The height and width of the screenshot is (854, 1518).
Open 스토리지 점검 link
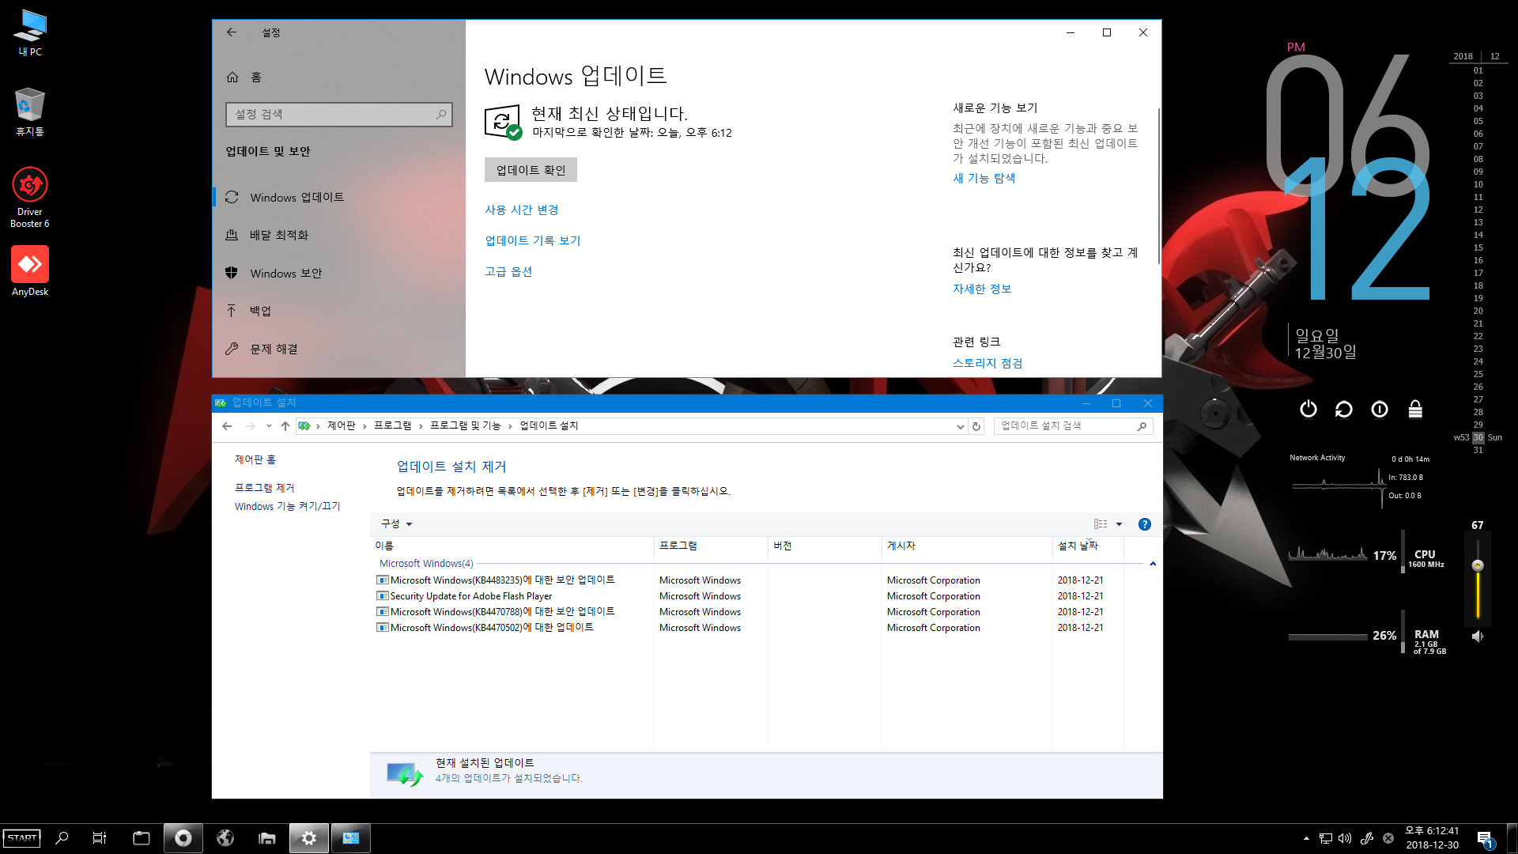[987, 363]
